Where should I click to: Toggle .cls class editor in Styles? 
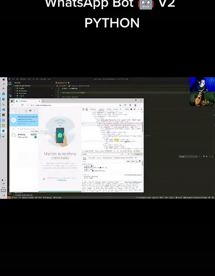tap(132, 161)
